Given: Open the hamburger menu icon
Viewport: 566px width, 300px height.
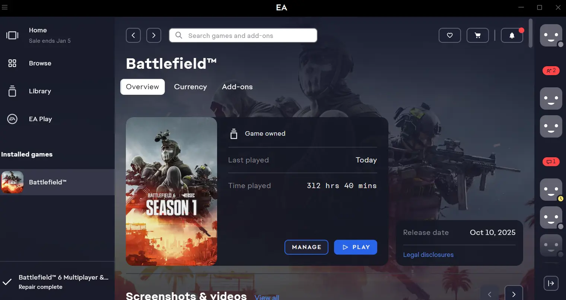Looking at the screenshot, I should pos(5,7).
